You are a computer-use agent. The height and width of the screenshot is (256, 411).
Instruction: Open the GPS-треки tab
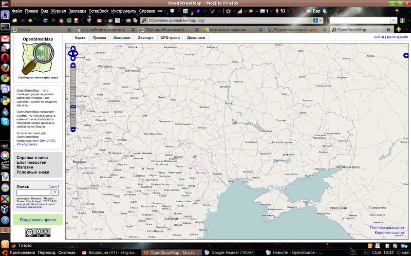170,37
